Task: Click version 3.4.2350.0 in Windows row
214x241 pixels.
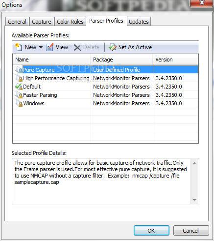Action: (168, 103)
